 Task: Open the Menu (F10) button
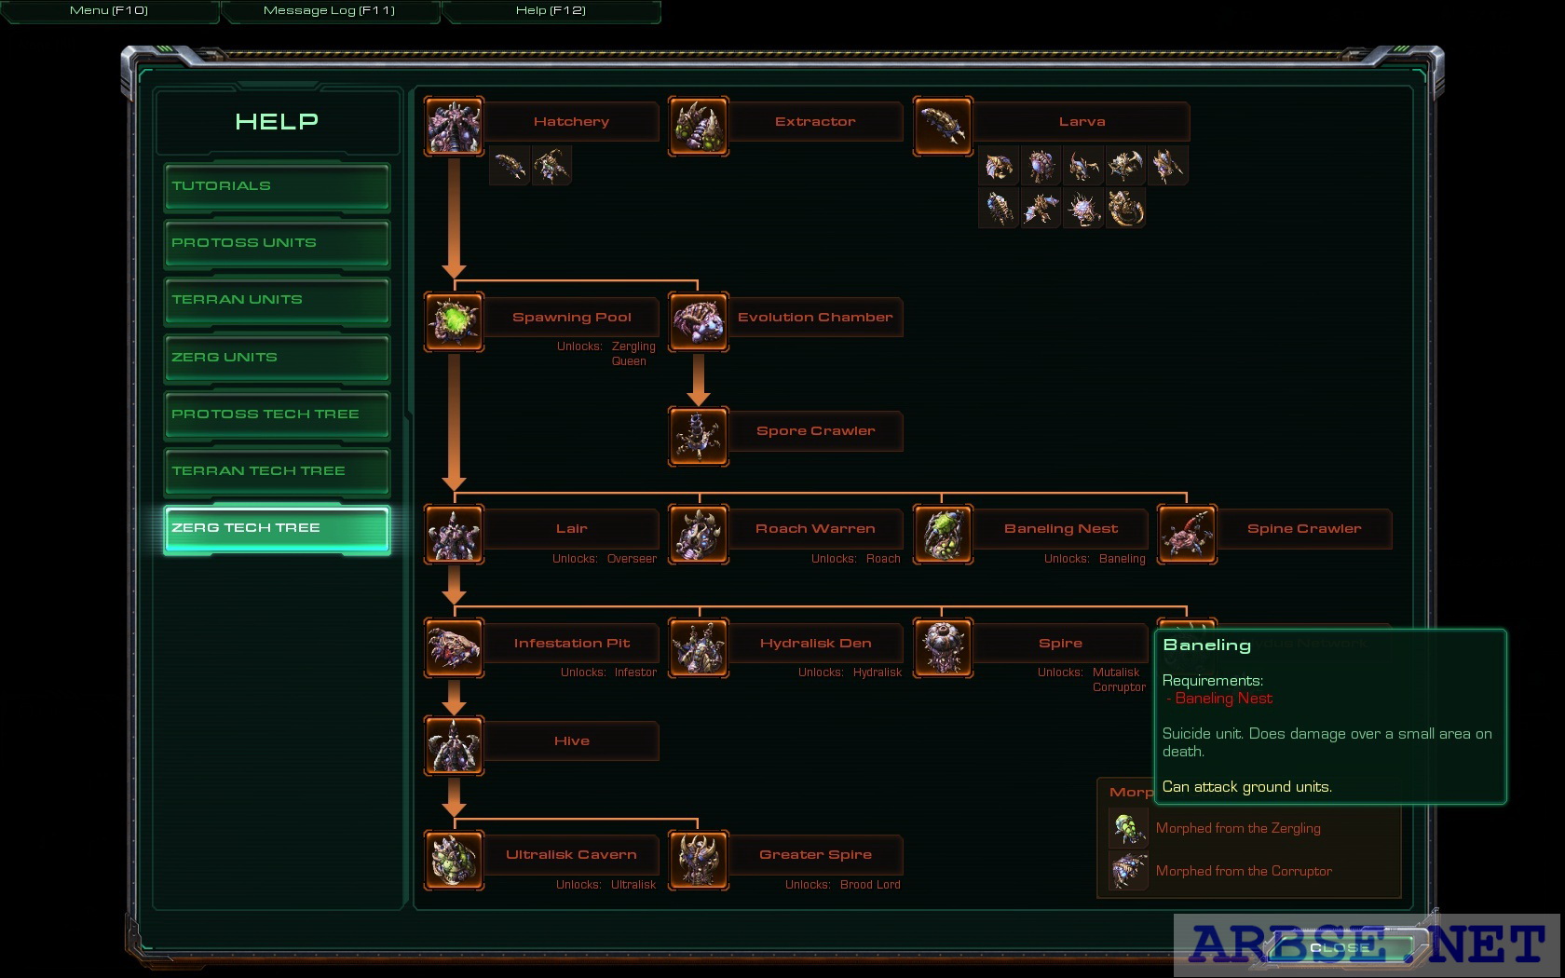(x=109, y=10)
